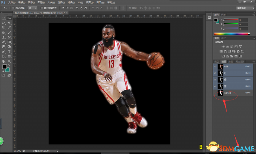Select the Eraser tool
The height and width of the screenshot is (154, 256).
(x=4, y=42)
